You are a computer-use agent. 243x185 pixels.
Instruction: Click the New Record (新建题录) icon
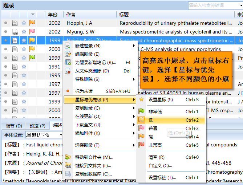(68, 46)
